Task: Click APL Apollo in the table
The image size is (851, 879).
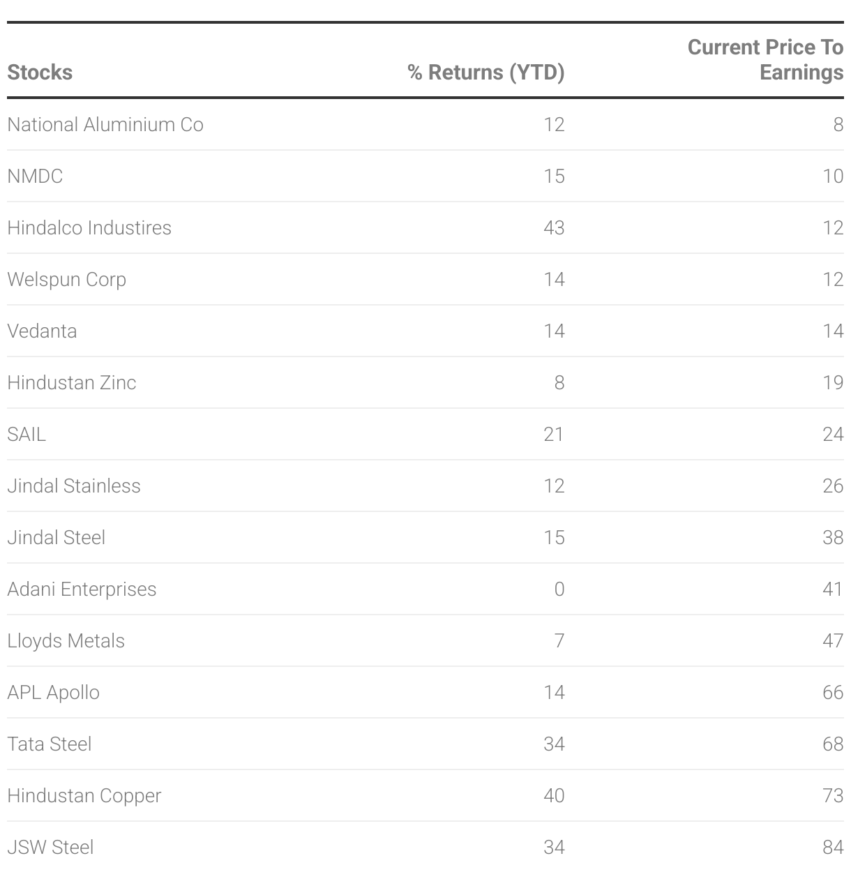Action: point(54,693)
